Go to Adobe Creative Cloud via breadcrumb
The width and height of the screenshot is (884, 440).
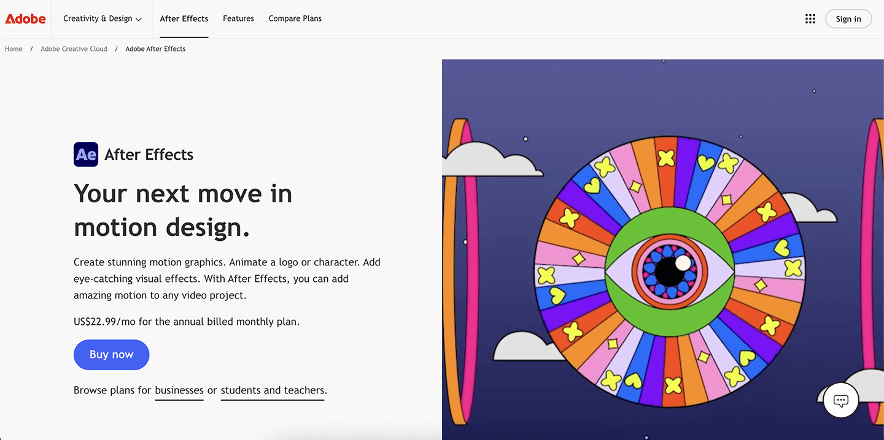[74, 48]
